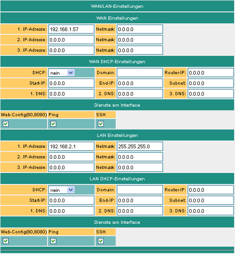Click WAN DHCP Domain text field
Screen dimensions: 235x254
point(140,73)
